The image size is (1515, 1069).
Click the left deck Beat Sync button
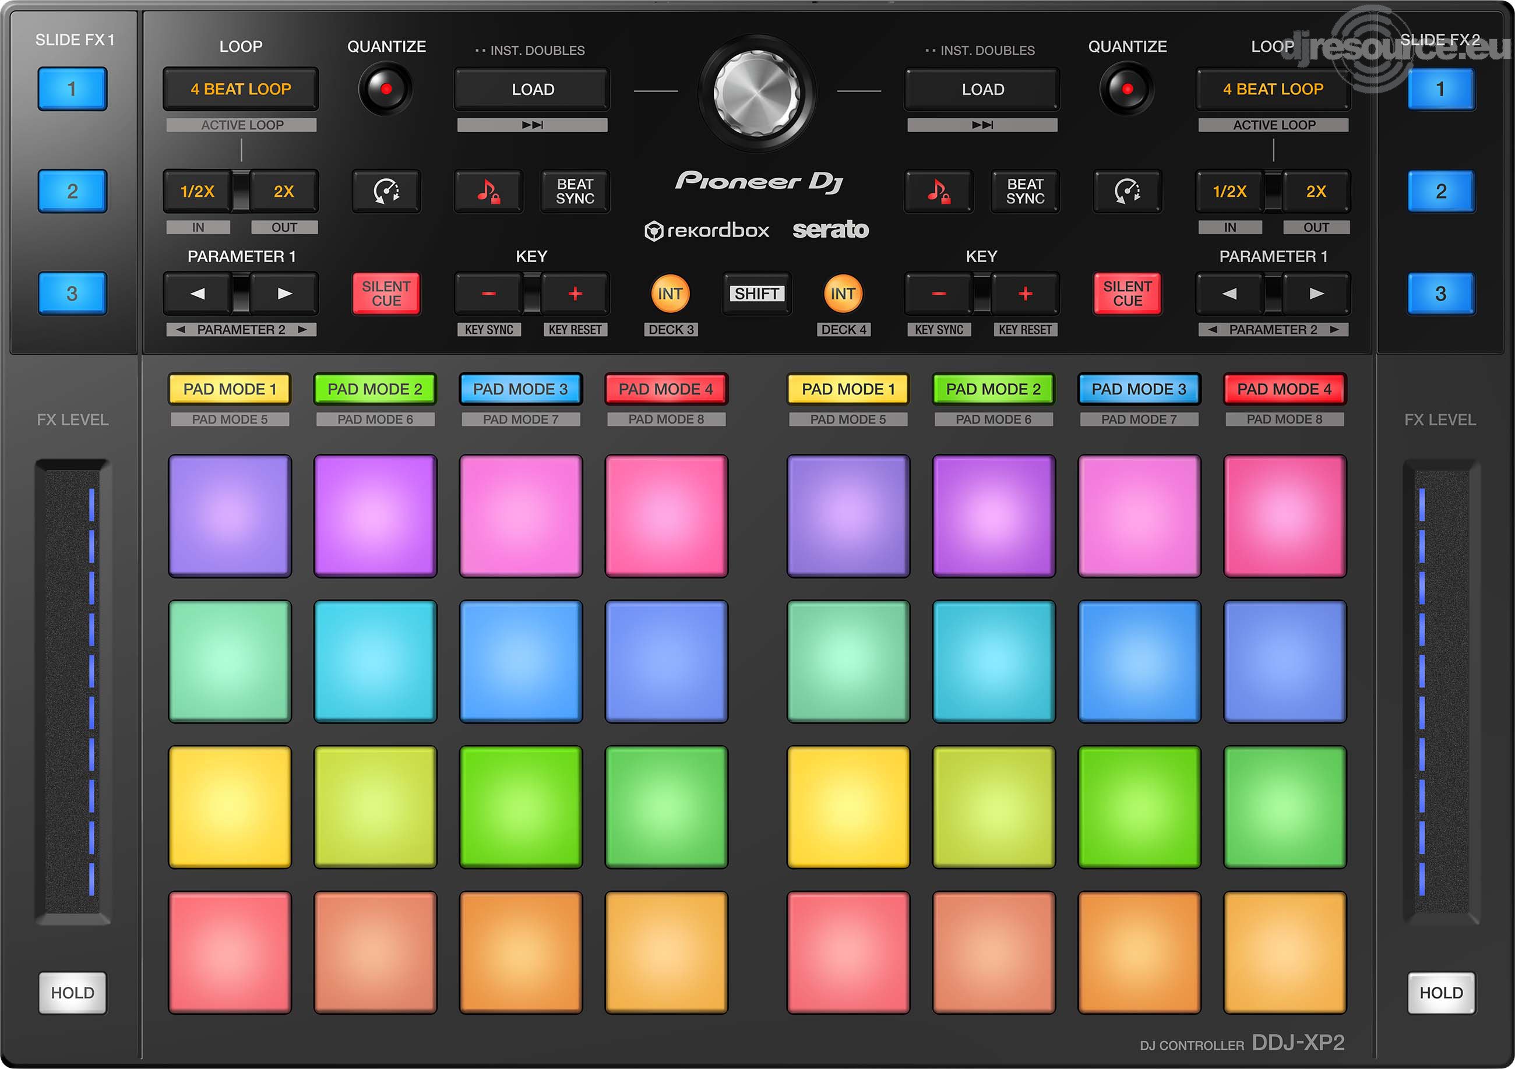pyautogui.click(x=575, y=191)
